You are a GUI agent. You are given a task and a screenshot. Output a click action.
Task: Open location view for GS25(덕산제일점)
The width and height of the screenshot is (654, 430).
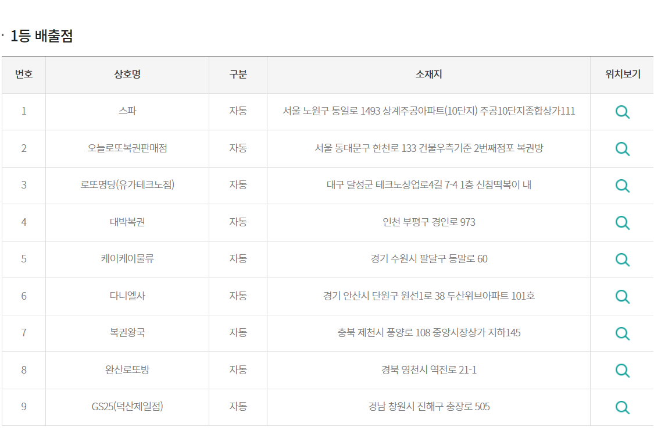[x=622, y=407]
